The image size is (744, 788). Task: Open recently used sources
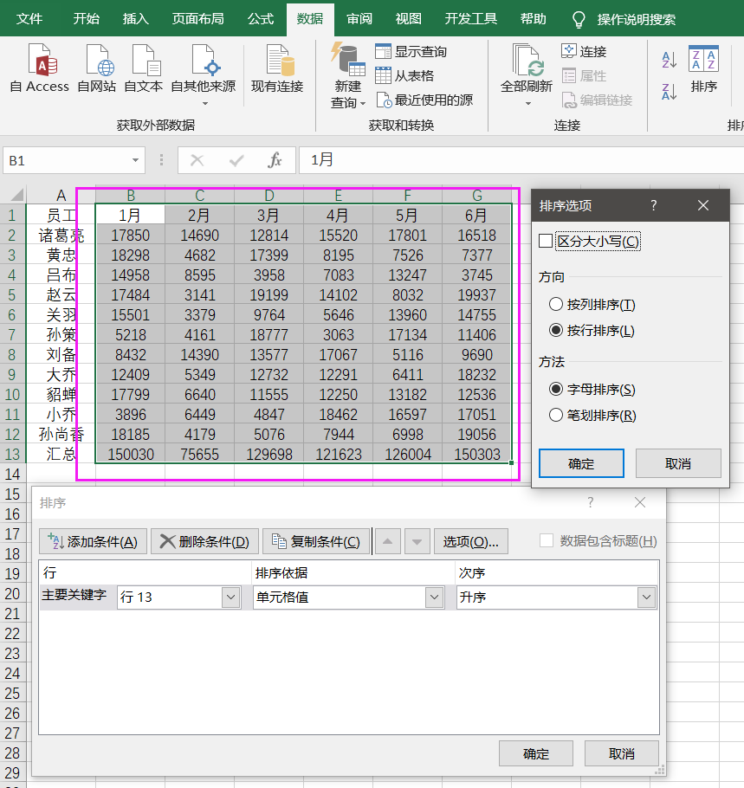pyautogui.click(x=424, y=100)
